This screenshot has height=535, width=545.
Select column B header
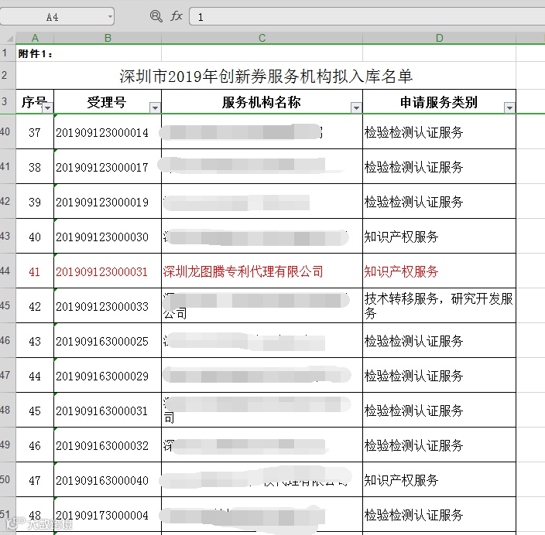coord(108,38)
